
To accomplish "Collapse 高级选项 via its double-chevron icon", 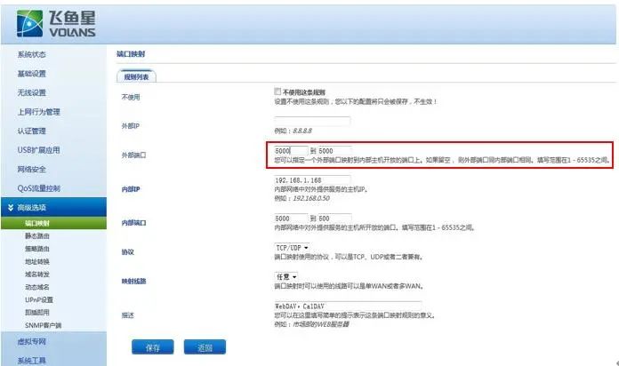I will tap(11, 207).
